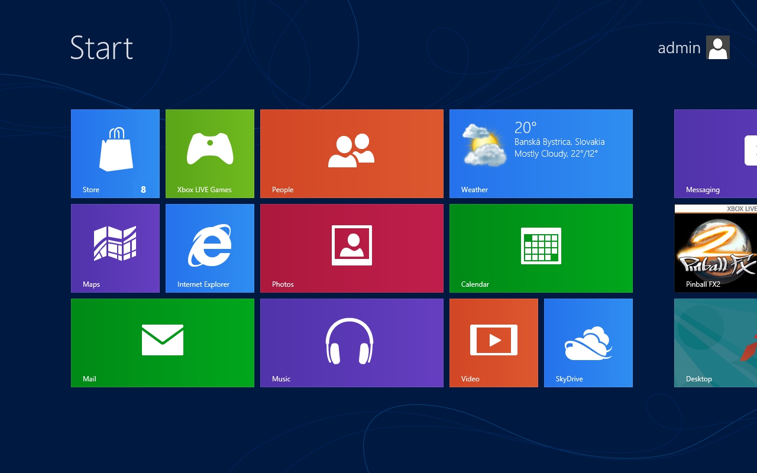The image size is (757, 473).
Task: Open the Store tile
Action: (115, 154)
